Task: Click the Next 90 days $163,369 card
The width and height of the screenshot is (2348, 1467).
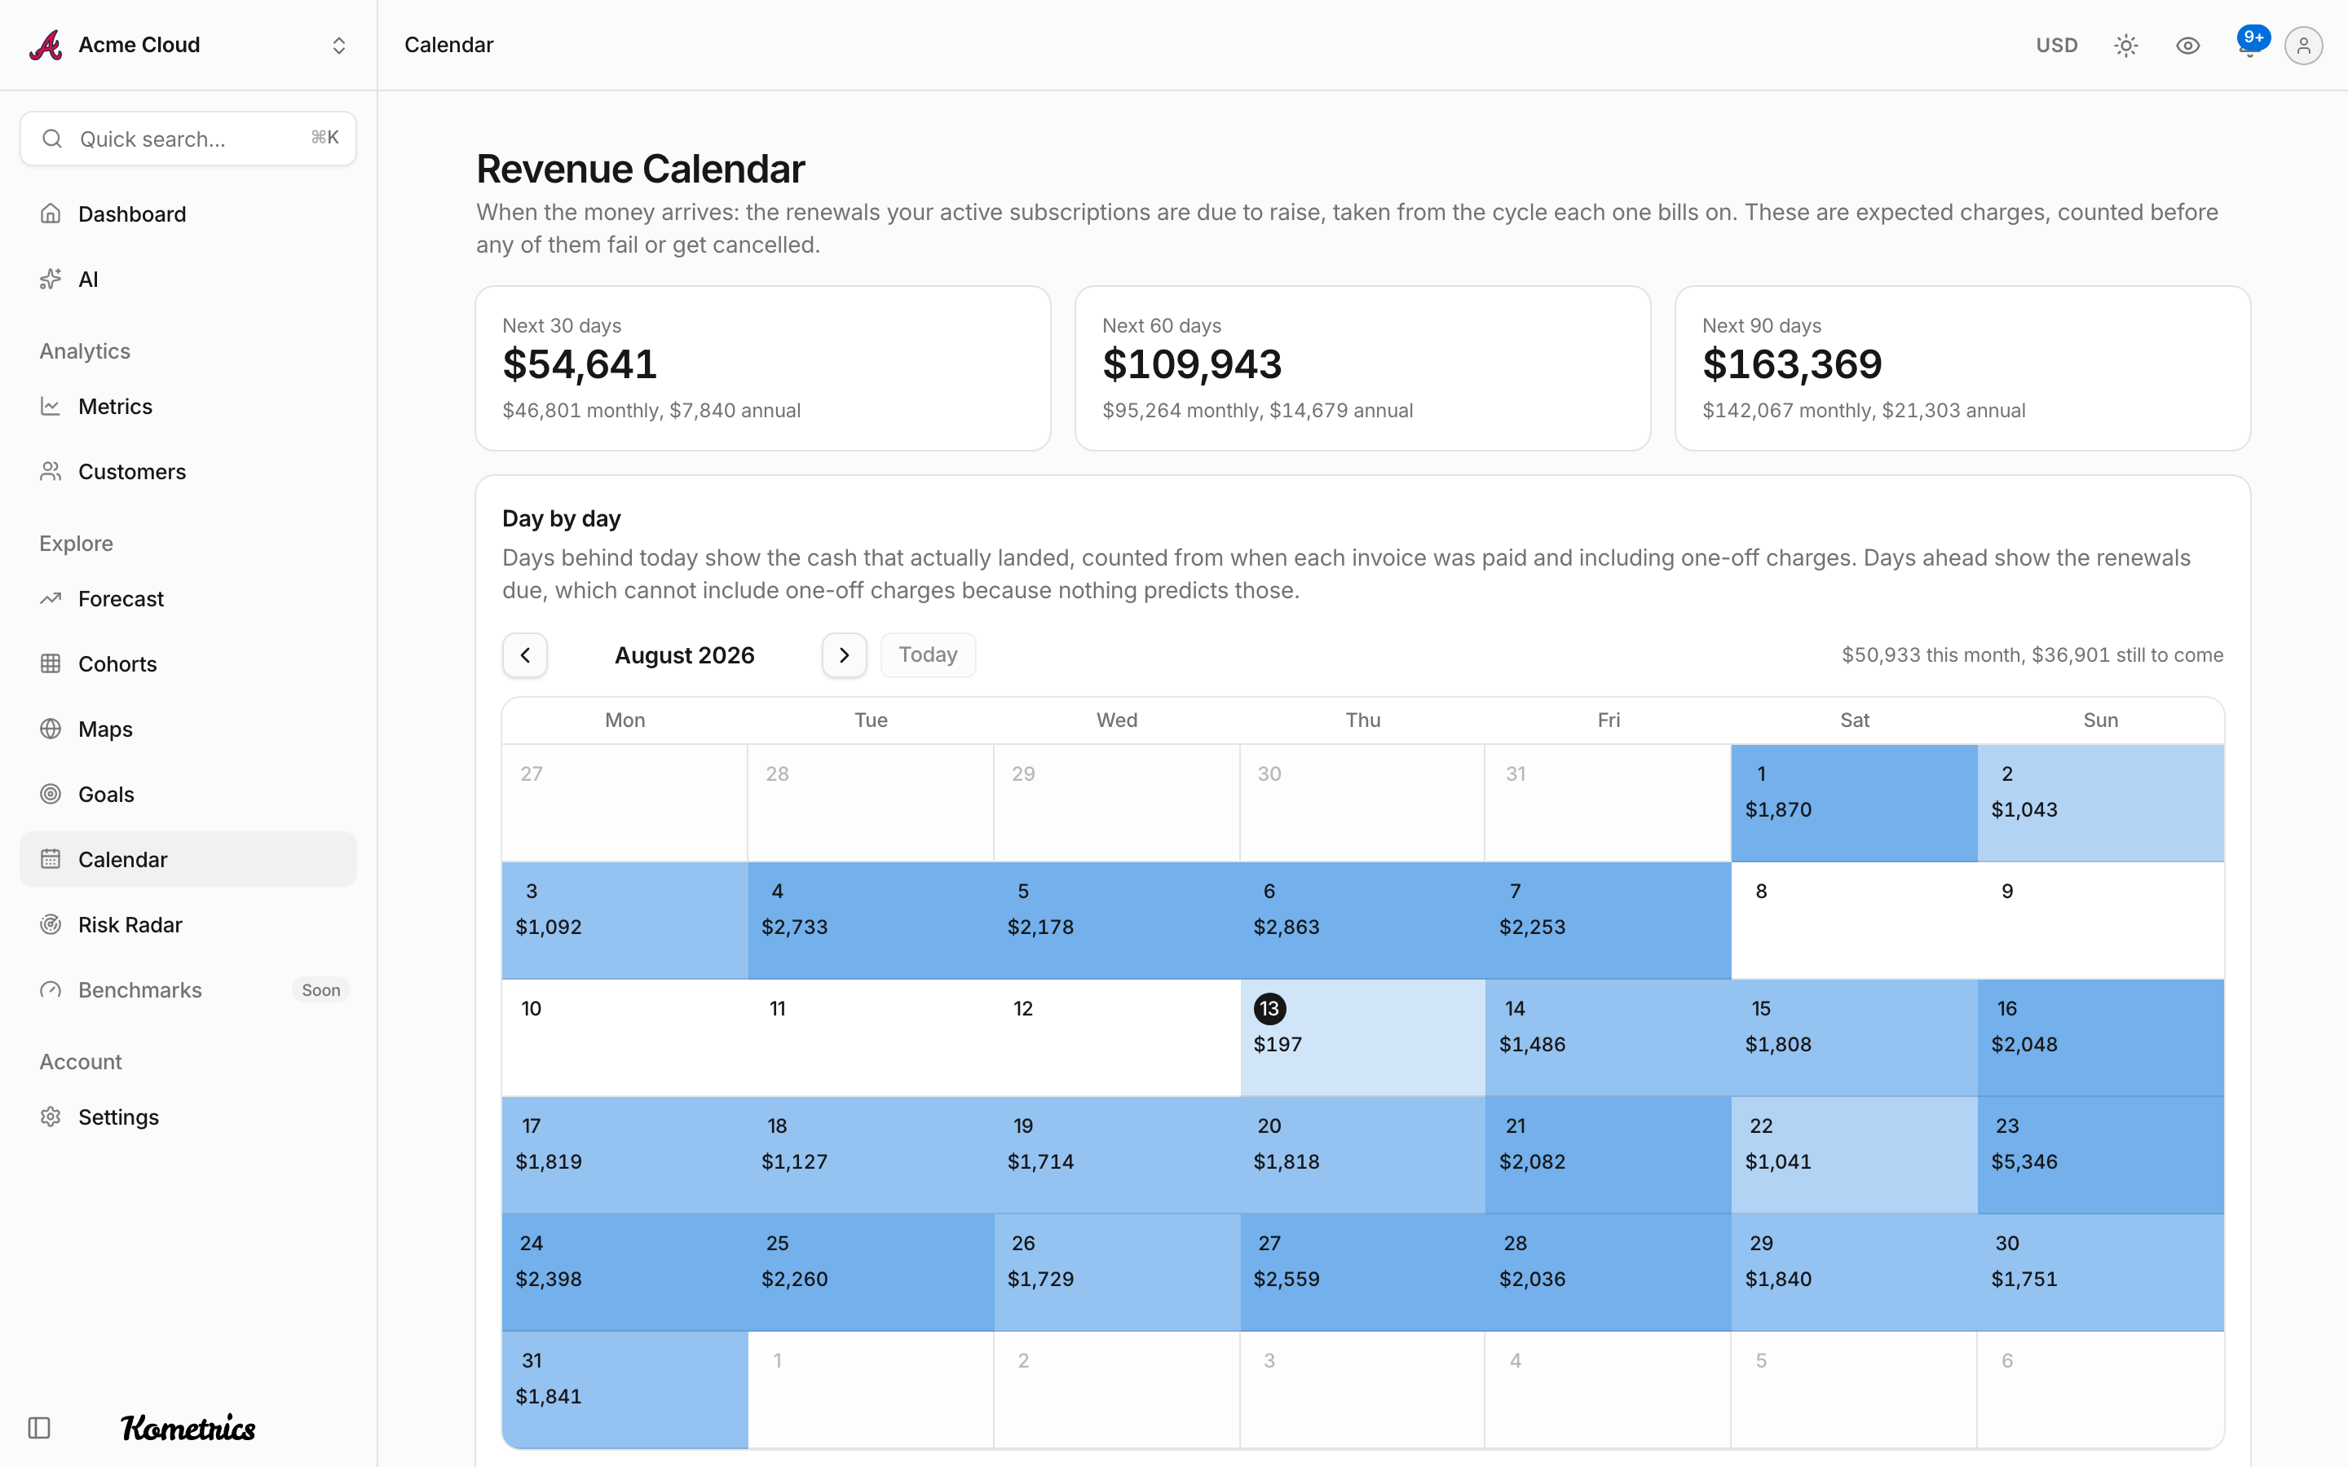Action: pyautogui.click(x=1962, y=368)
